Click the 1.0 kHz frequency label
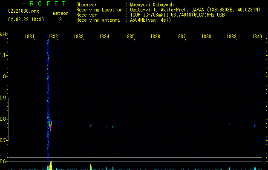This screenshot has width=268, height=170. (x=3, y=76)
